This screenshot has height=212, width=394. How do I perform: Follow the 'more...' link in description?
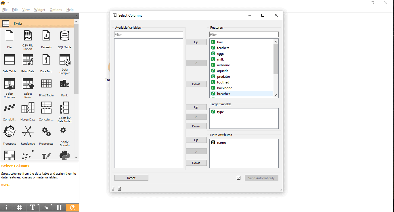[x=6, y=185]
